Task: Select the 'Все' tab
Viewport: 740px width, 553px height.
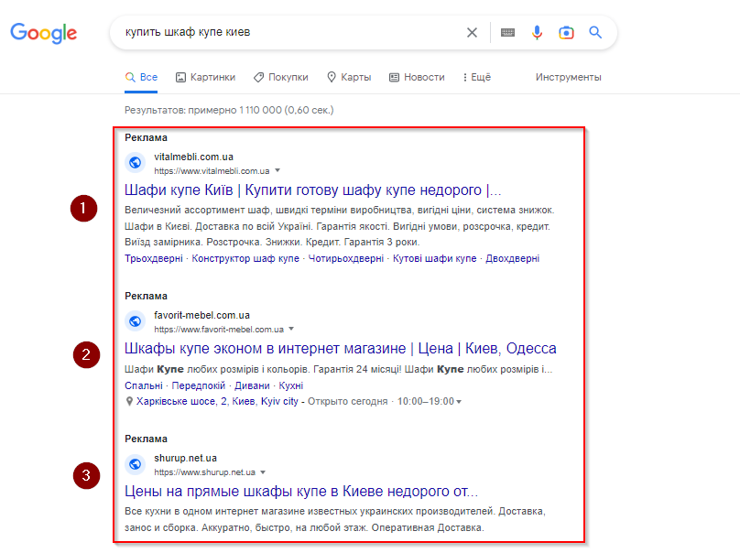Action: (x=141, y=78)
